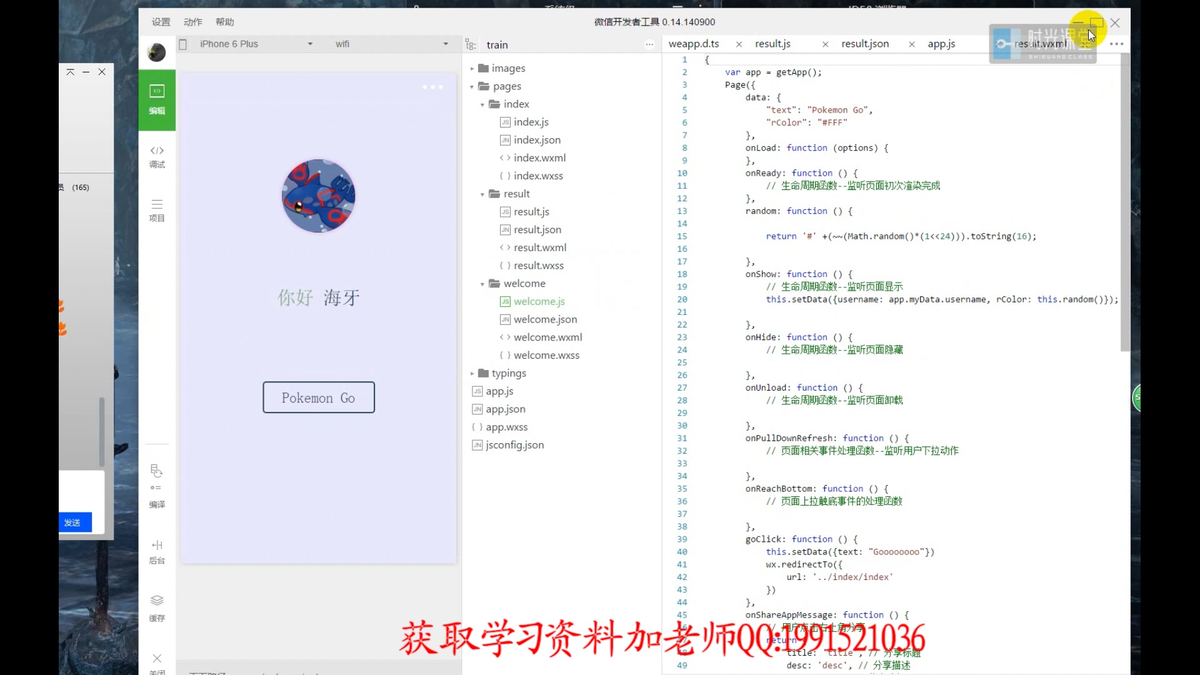This screenshot has height=675, width=1200.
Task: Open the 项目 (project) sidebar panel
Action: tap(157, 211)
